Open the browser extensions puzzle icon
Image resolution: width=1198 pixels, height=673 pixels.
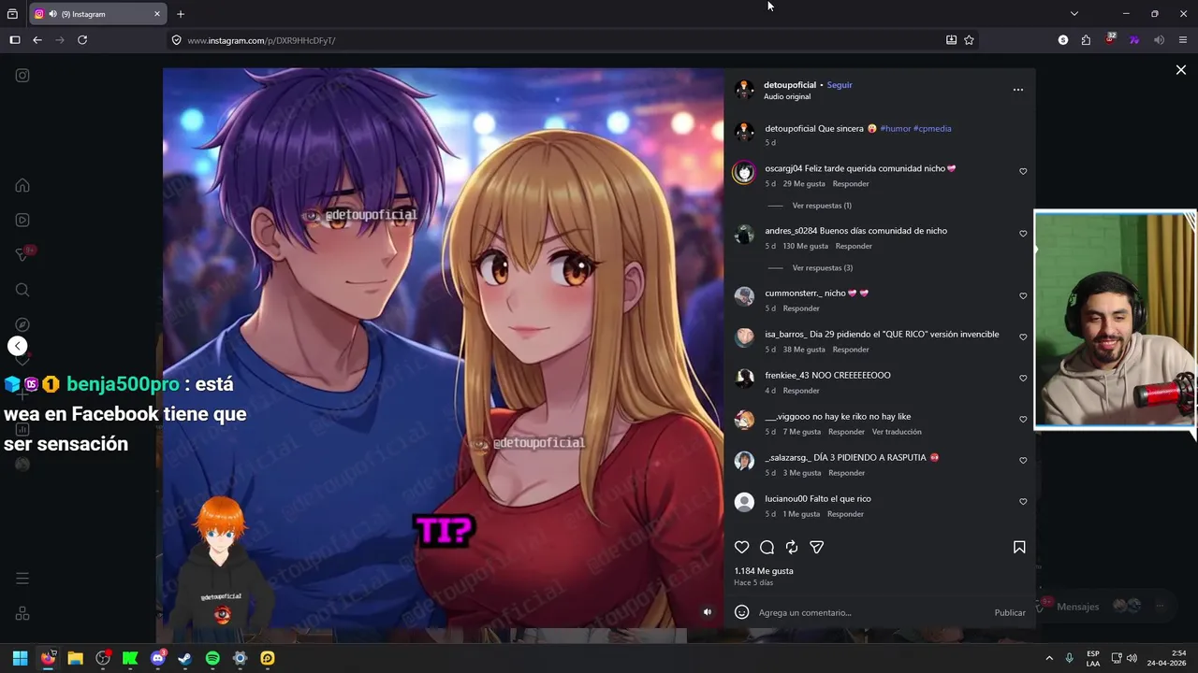(1086, 40)
